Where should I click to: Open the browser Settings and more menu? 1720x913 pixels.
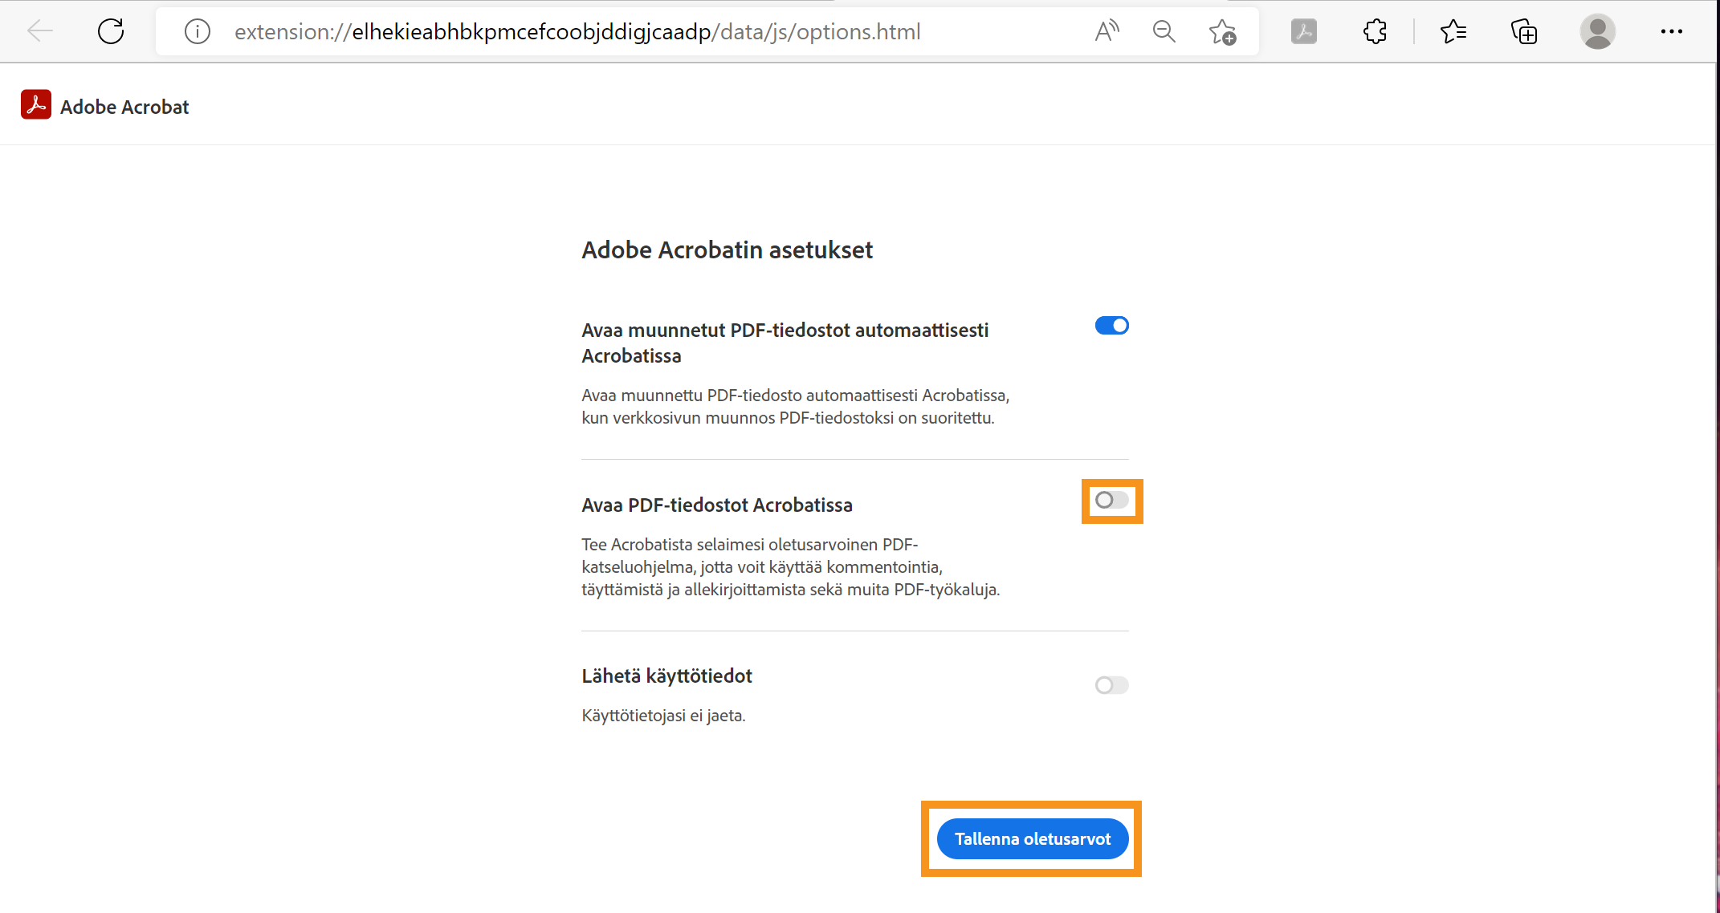tap(1672, 31)
